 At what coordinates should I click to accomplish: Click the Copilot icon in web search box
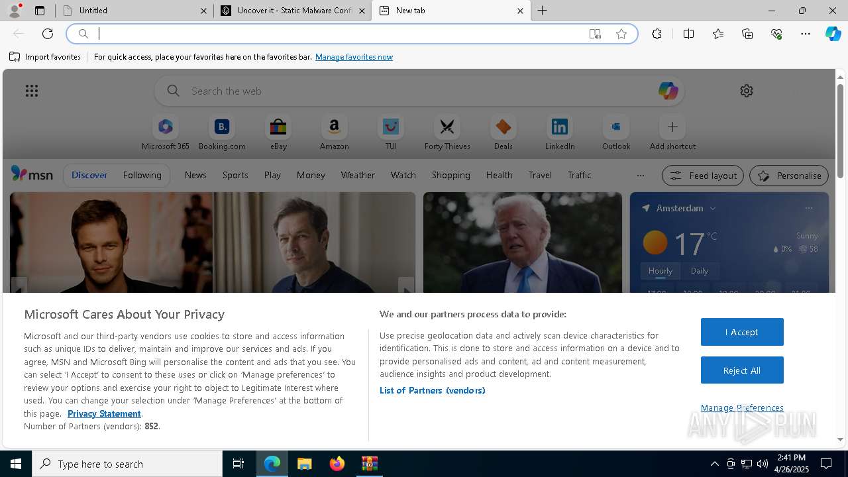pos(668,91)
